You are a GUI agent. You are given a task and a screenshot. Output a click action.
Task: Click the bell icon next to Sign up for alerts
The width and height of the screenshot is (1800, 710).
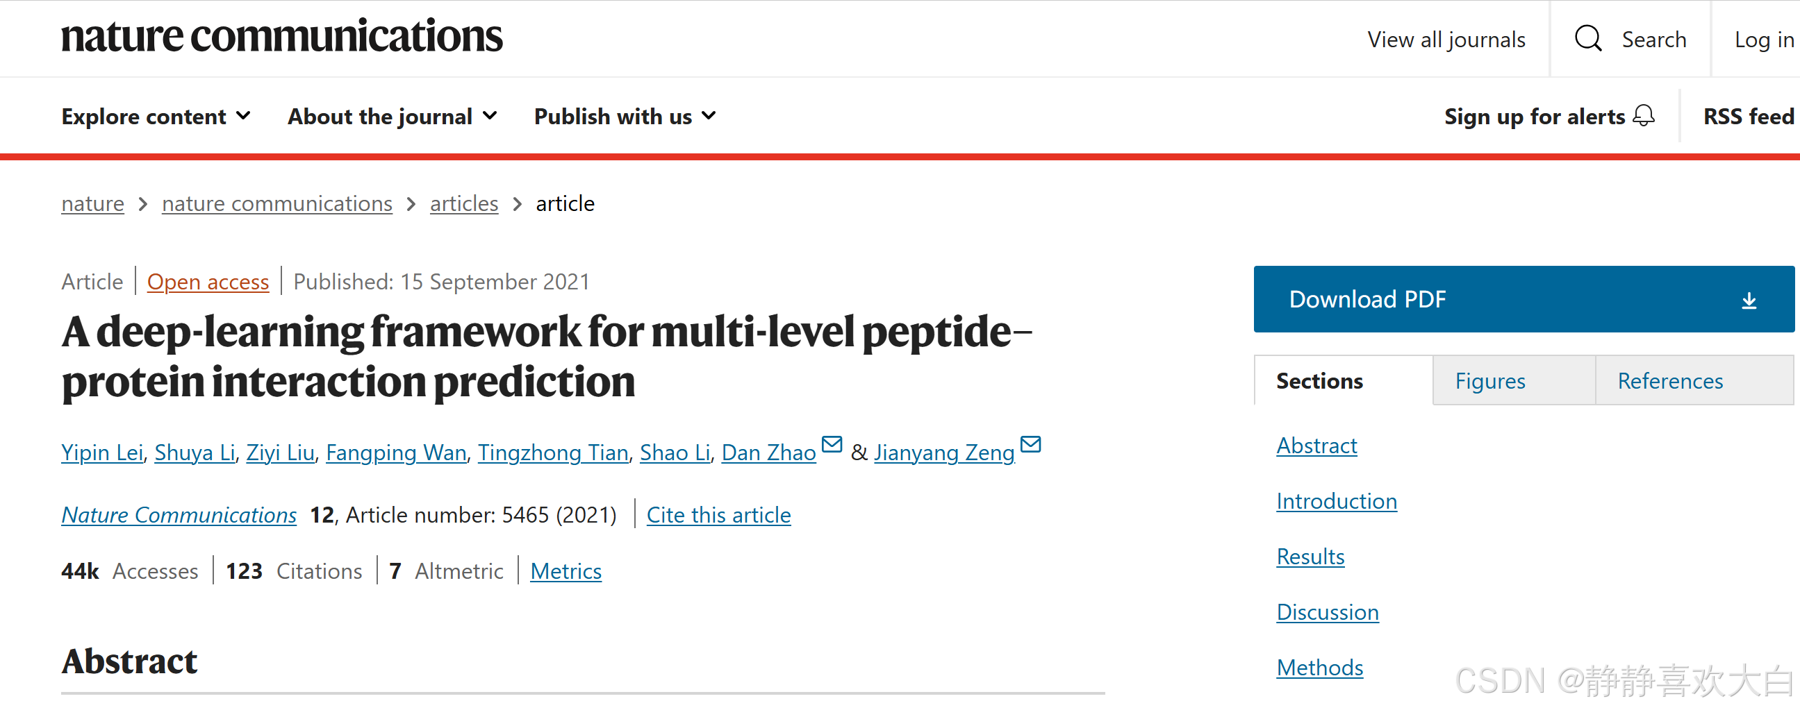(x=1644, y=116)
